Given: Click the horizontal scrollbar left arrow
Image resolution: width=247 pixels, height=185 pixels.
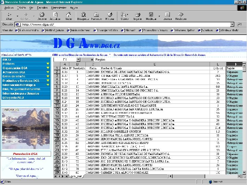Looking at the screenshot, I should [x=170, y=176].
